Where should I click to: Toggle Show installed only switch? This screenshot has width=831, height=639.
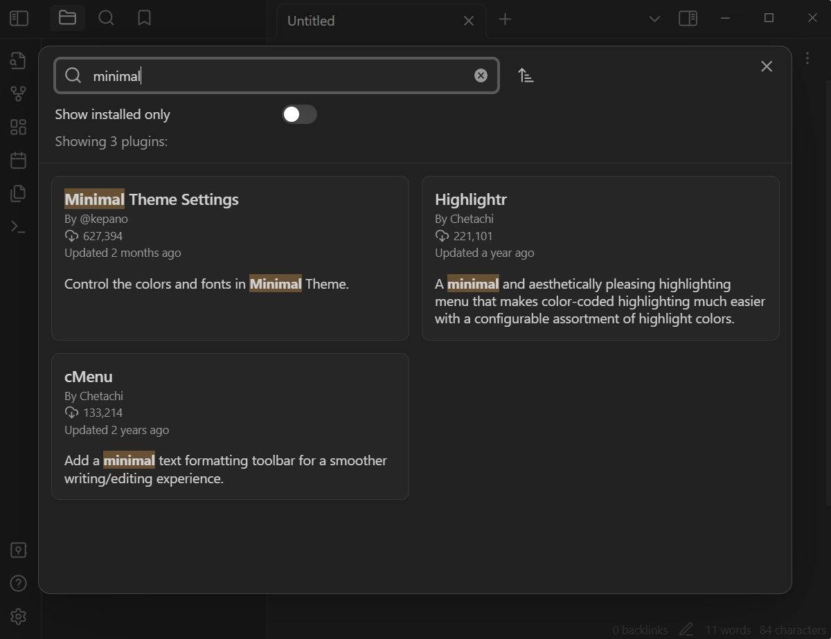pyautogui.click(x=299, y=114)
